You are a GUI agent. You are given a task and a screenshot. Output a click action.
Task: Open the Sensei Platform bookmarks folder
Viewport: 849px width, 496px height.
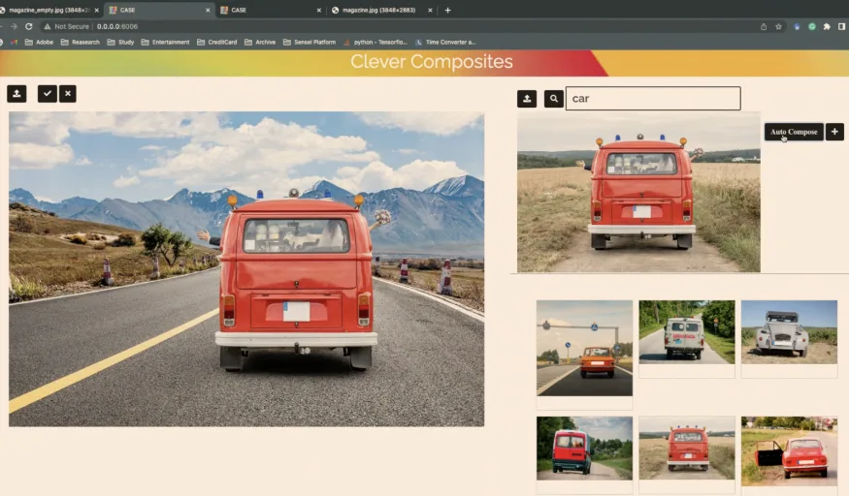tap(310, 42)
